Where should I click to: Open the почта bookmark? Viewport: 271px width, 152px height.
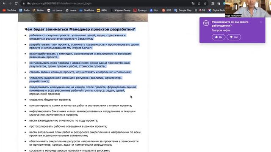[x=71, y=10]
